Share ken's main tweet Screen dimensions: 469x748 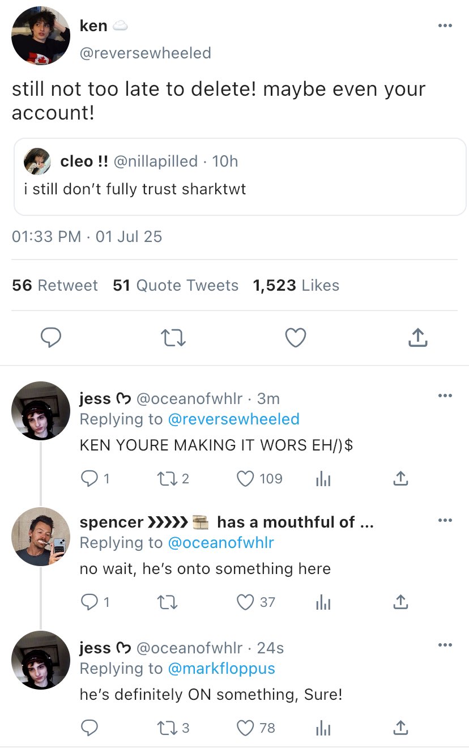(417, 338)
